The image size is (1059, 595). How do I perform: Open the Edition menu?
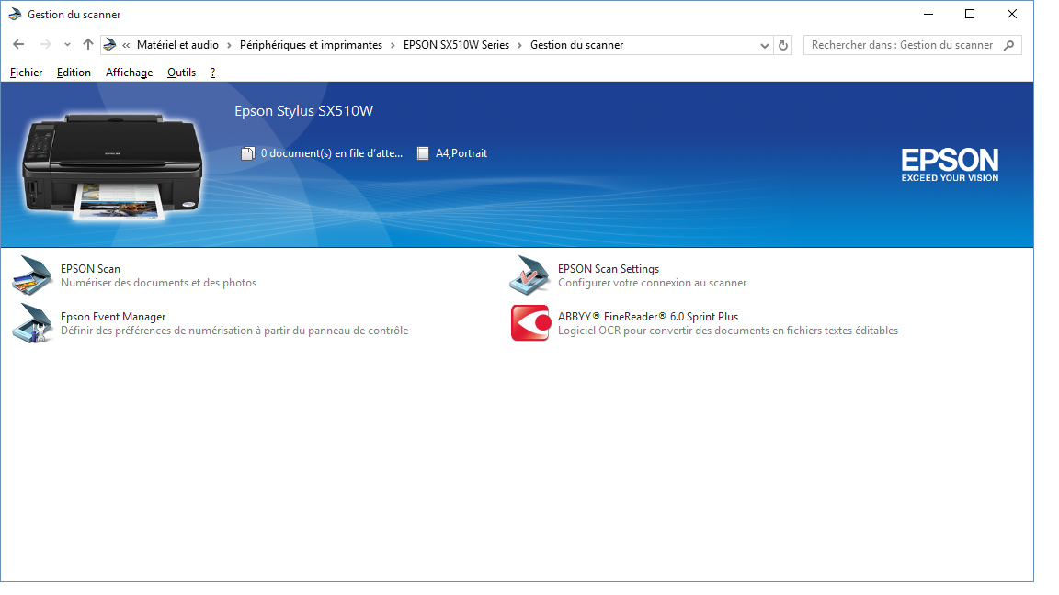point(74,73)
